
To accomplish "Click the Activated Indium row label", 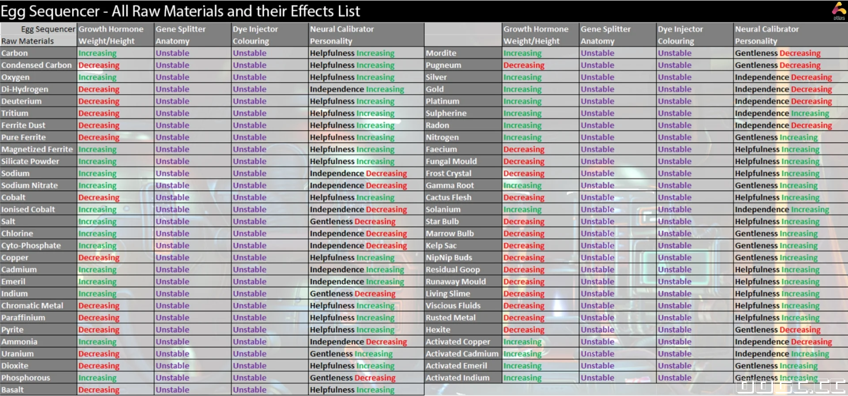I will (457, 378).
